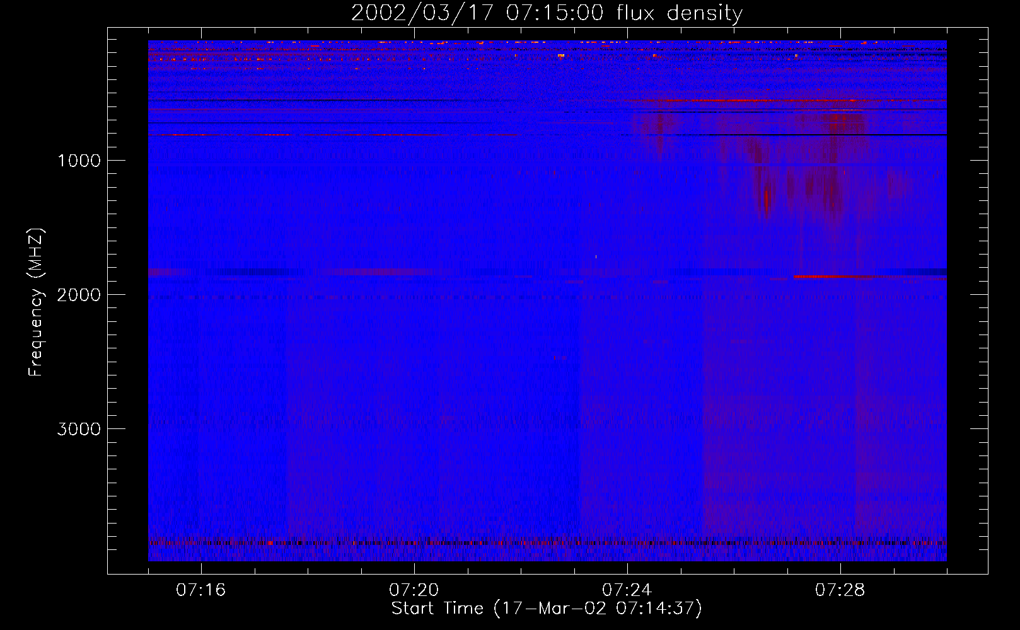Click the 07:16 time tick label
Screen dimensions: 1020x630
[x=200, y=590]
